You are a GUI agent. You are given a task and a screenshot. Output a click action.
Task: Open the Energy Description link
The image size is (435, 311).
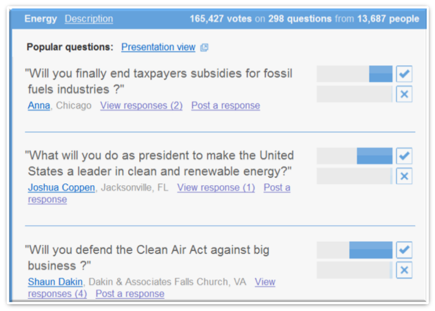coord(89,19)
